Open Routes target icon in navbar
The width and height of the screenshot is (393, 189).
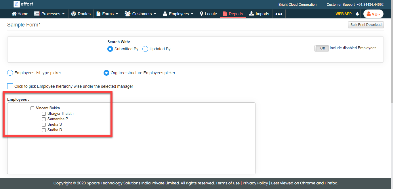(x=74, y=14)
